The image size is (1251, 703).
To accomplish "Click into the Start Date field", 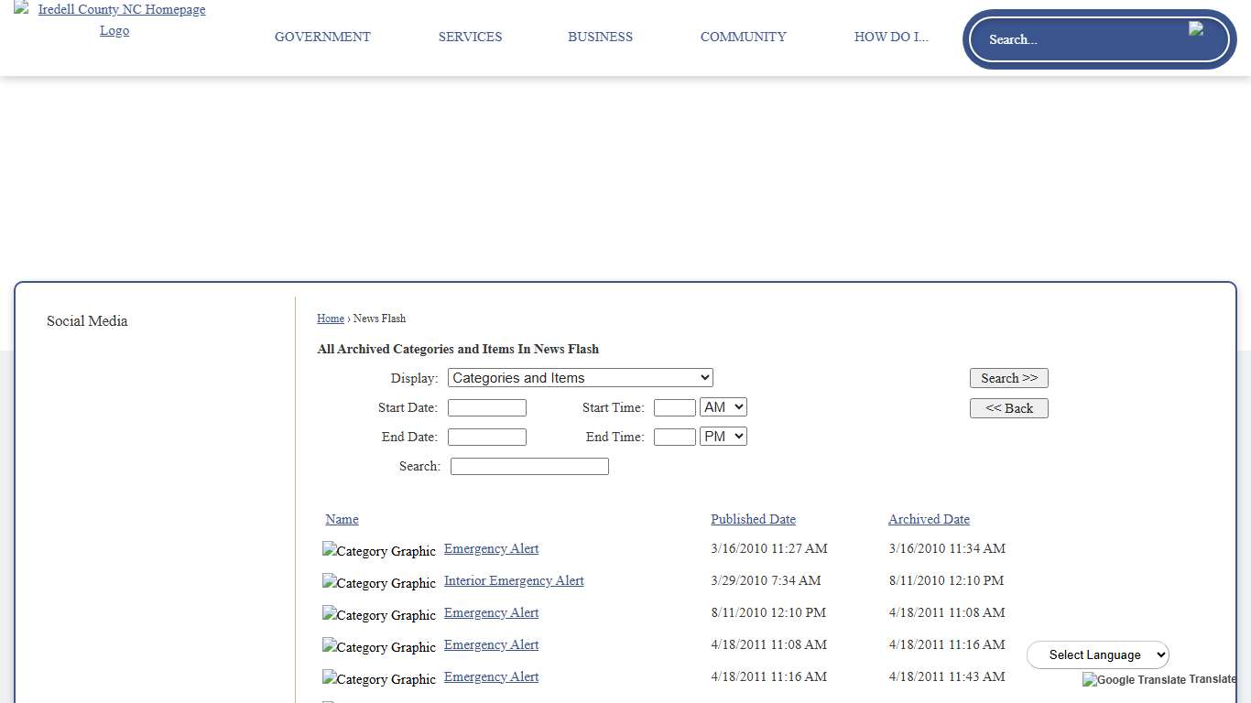I will pos(486,407).
